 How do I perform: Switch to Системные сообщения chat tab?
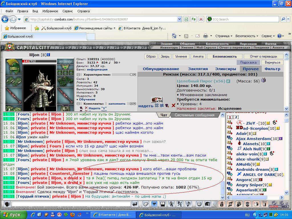[194, 115]
